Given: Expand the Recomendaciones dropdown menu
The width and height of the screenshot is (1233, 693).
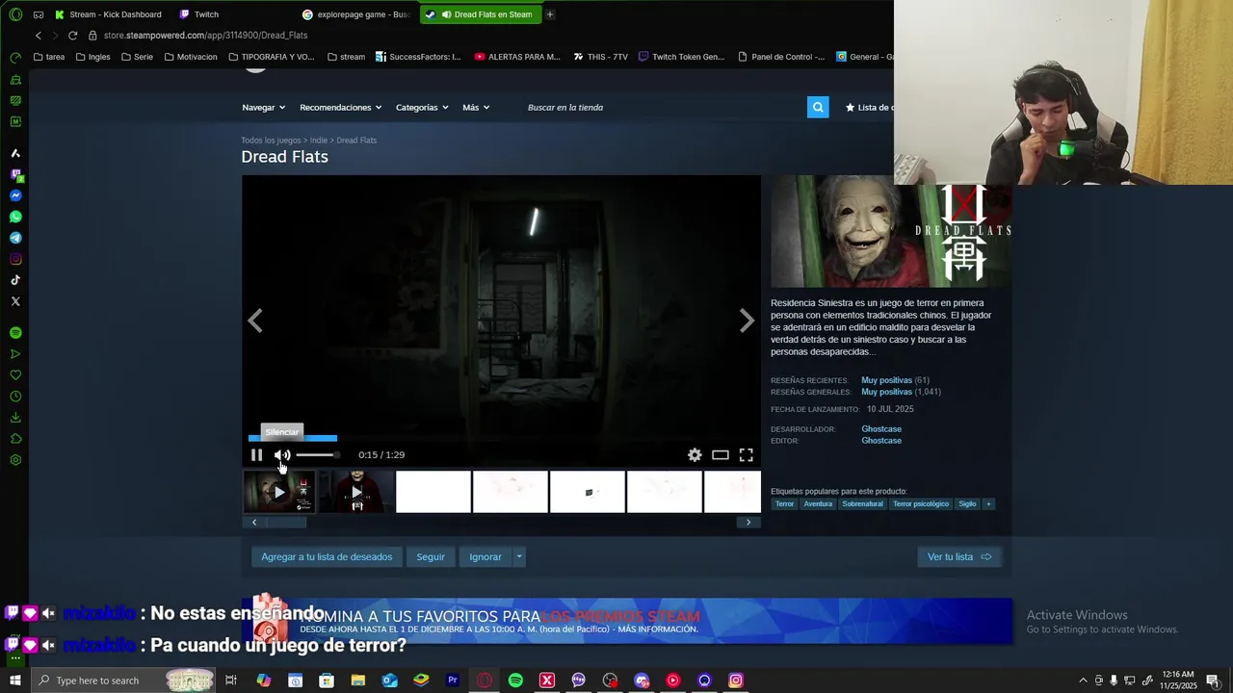Looking at the screenshot, I should pyautogui.click(x=340, y=107).
